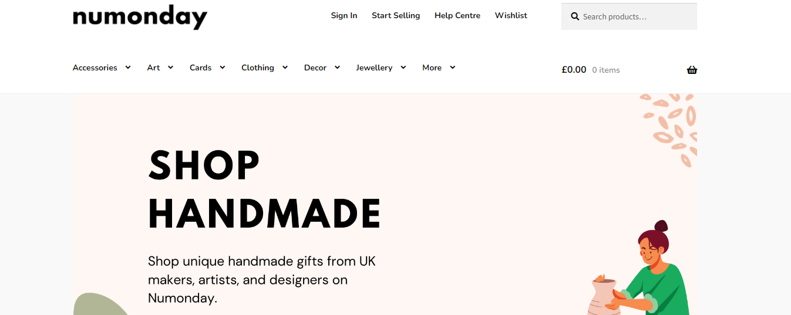Click the search magnifier icon
791x315 pixels.
pos(575,16)
